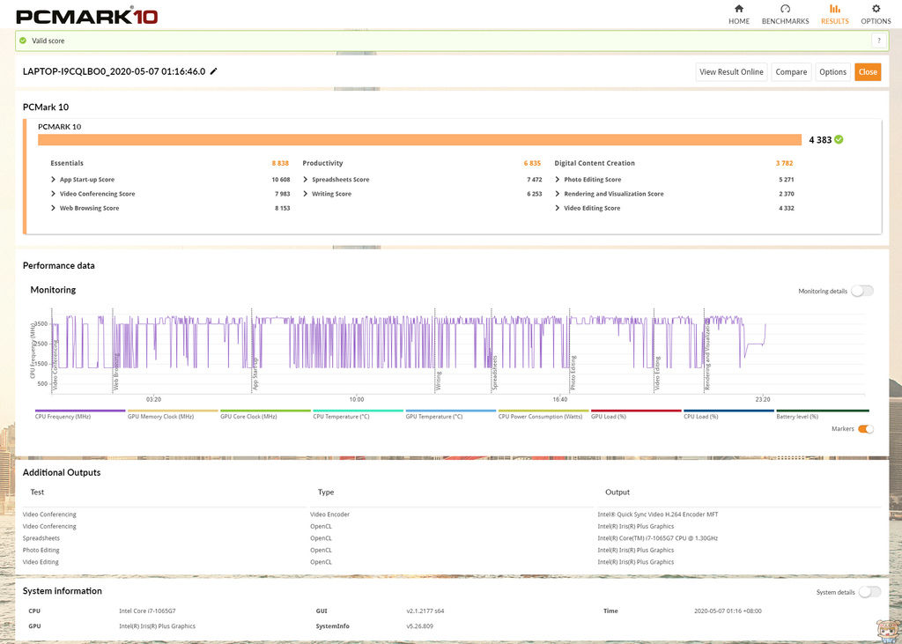This screenshot has height=644, width=902.
Task: Open the Benchmarks gauge icon
Action: 785,9
